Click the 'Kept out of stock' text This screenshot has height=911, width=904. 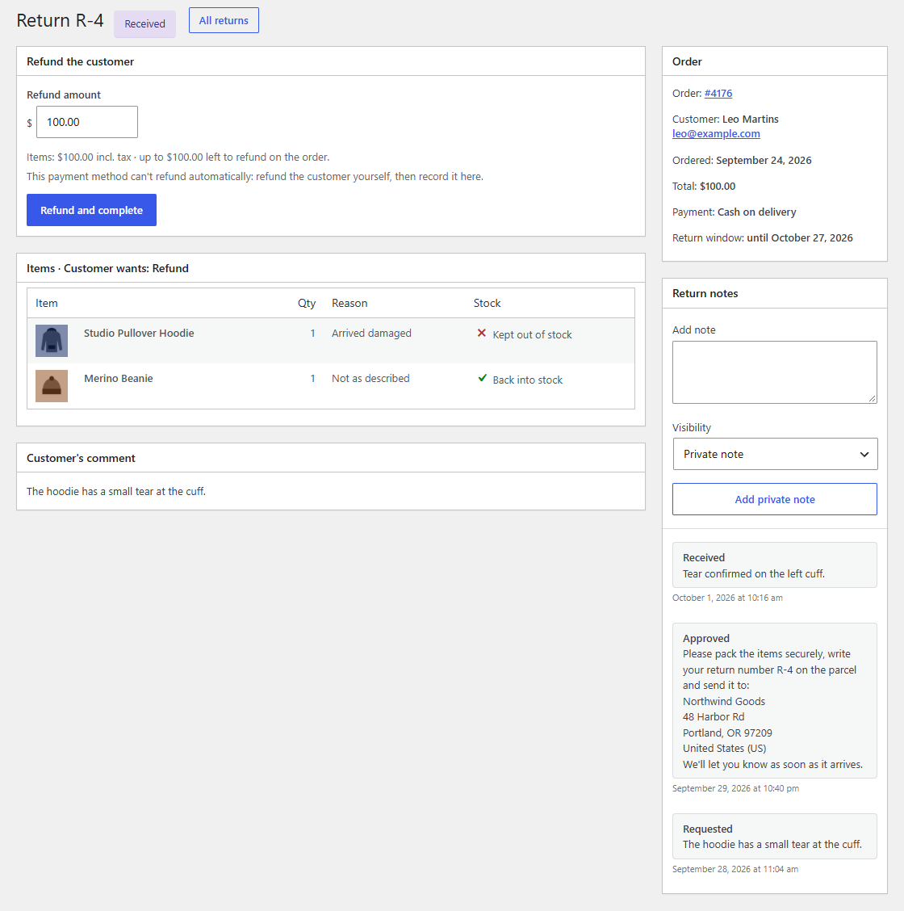coord(533,334)
